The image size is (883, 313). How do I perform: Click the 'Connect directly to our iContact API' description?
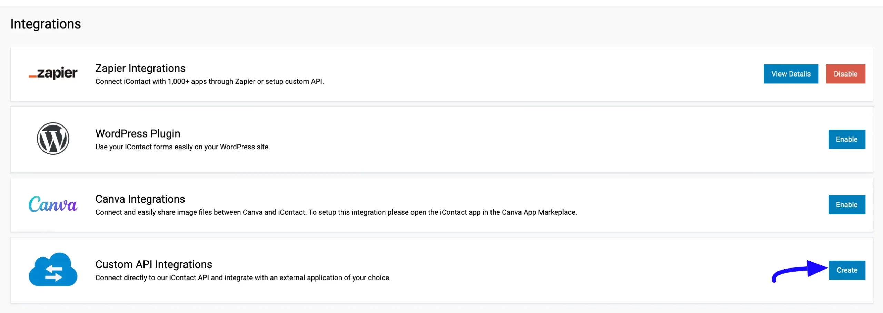pyautogui.click(x=243, y=278)
